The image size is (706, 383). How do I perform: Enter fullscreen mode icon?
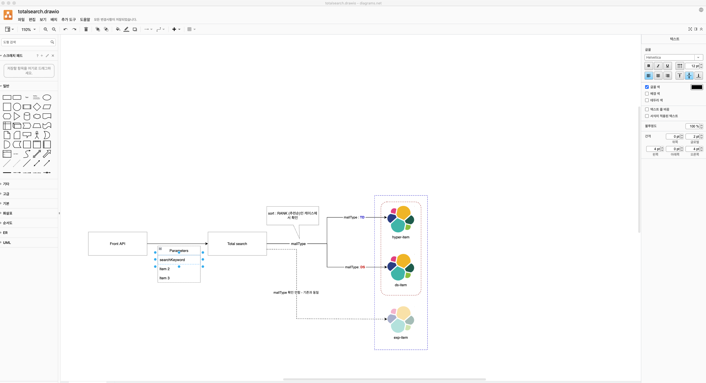[690, 29]
